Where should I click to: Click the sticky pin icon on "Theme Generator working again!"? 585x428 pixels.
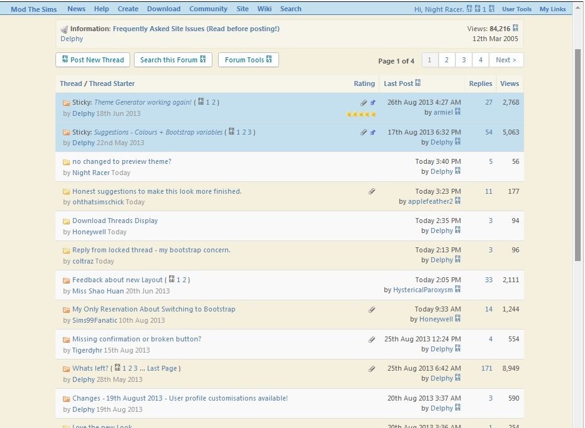pyautogui.click(x=373, y=102)
